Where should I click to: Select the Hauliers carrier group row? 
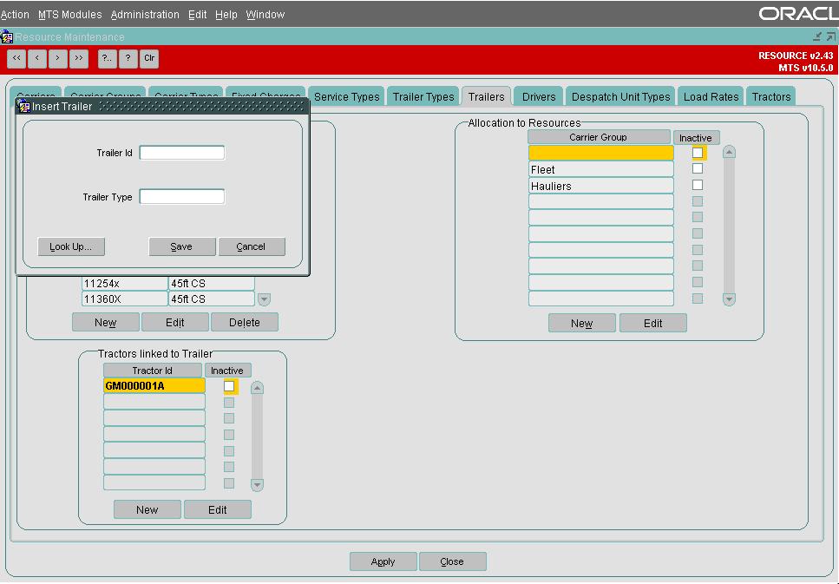point(601,186)
